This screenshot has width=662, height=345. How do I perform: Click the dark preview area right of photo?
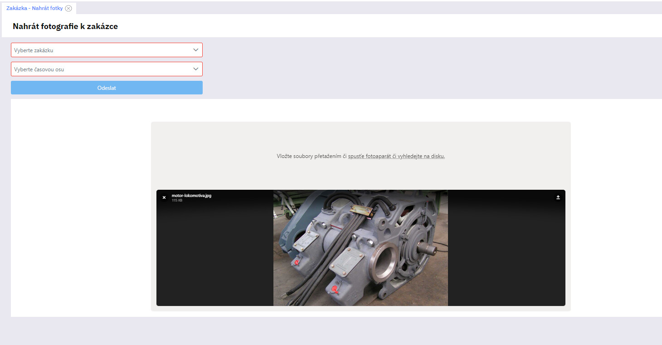(x=506, y=254)
